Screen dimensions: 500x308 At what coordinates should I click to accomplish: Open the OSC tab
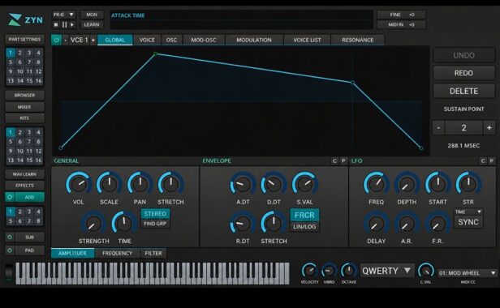pyautogui.click(x=171, y=41)
